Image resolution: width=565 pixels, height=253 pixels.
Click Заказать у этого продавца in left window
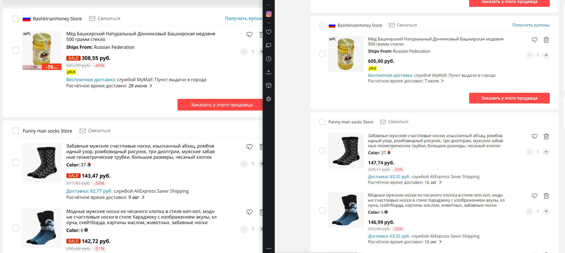(220, 105)
